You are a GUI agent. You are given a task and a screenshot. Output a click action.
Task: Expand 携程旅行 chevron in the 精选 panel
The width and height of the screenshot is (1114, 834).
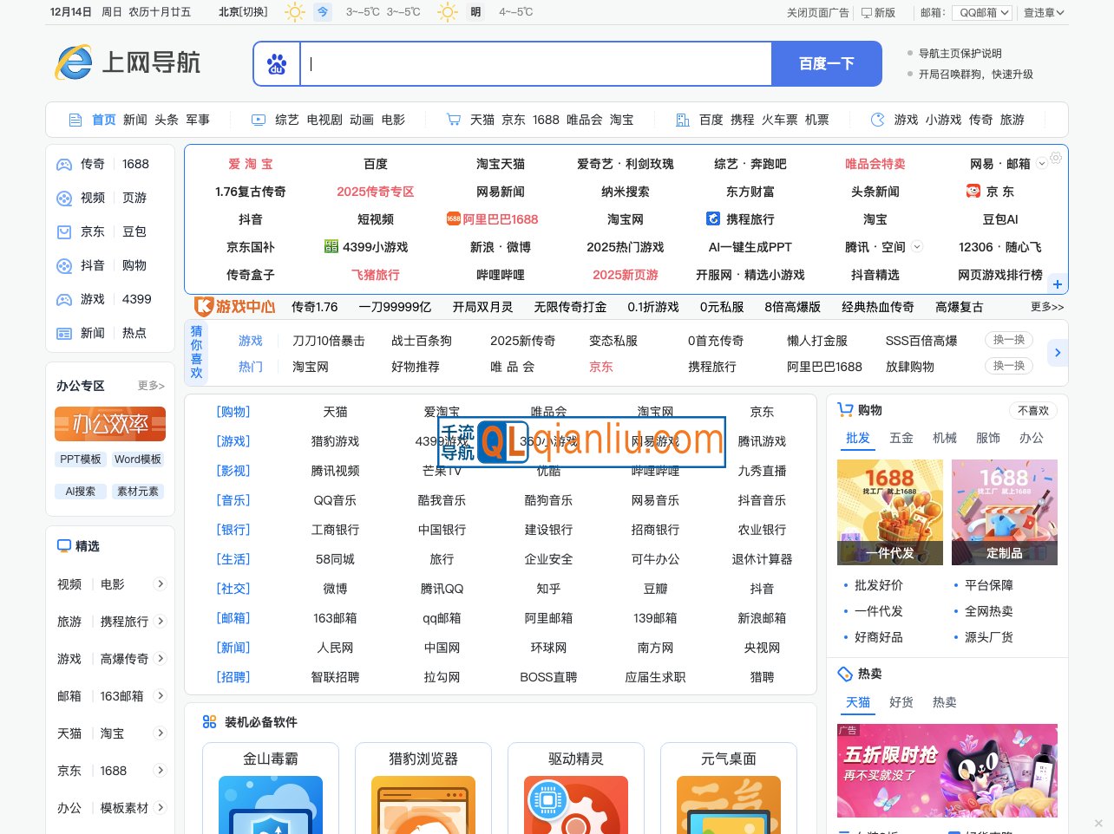[161, 622]
